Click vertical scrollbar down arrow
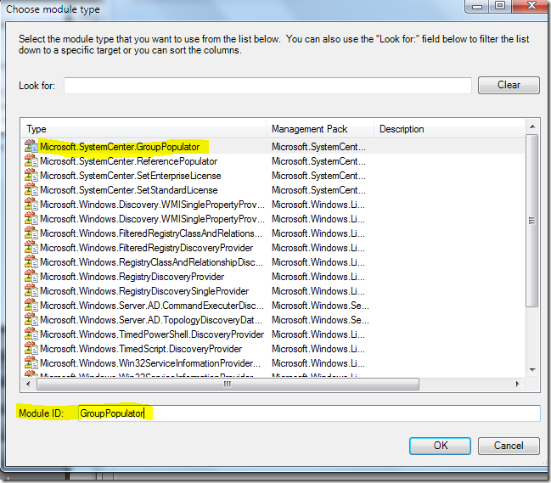The image size is (551, 483). point(532,369)
